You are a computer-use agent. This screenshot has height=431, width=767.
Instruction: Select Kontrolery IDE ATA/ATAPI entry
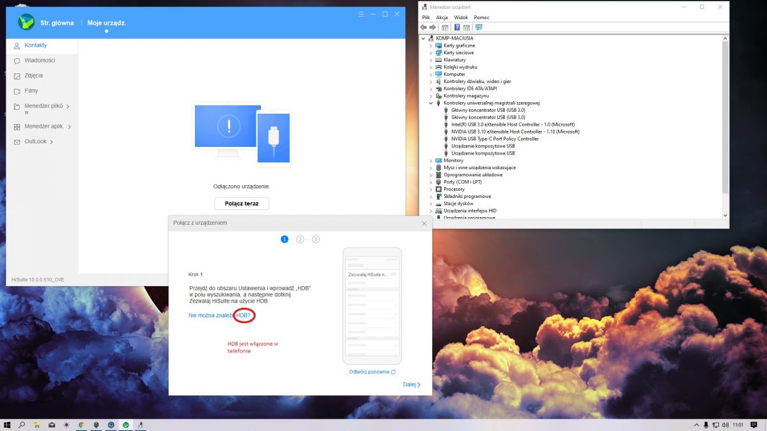click(470, 89)
